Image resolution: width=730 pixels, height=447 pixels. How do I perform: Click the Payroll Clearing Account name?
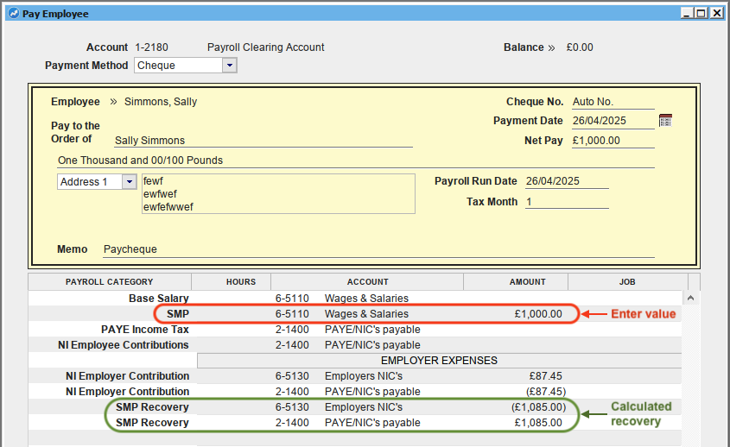click(x=266, y=47)
